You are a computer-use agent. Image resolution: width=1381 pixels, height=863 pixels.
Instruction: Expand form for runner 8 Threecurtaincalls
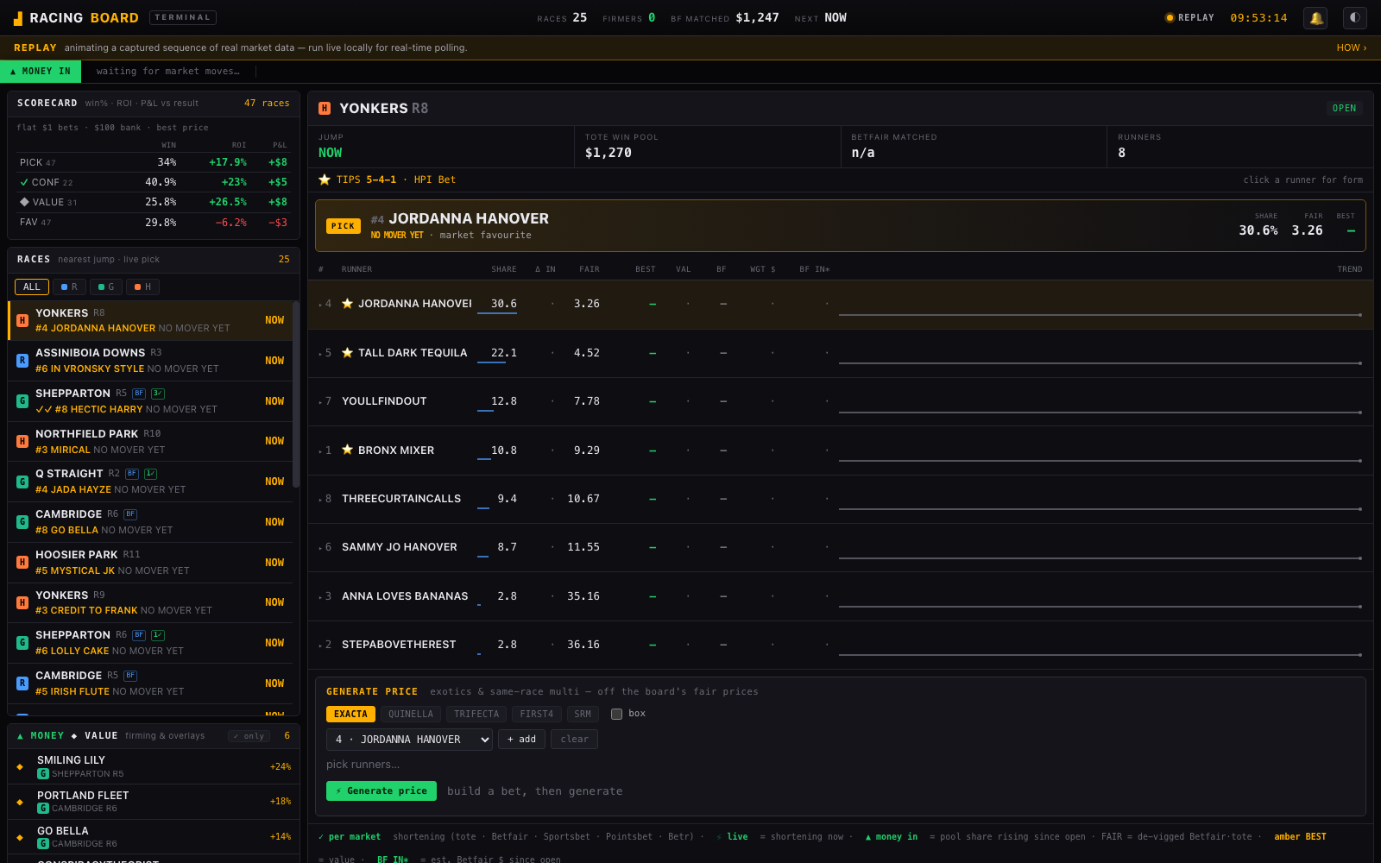point(840,499)
